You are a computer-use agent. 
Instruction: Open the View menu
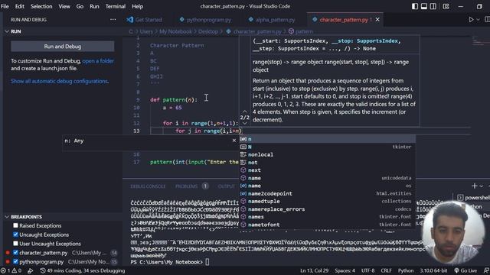click(x=64, y=6)
